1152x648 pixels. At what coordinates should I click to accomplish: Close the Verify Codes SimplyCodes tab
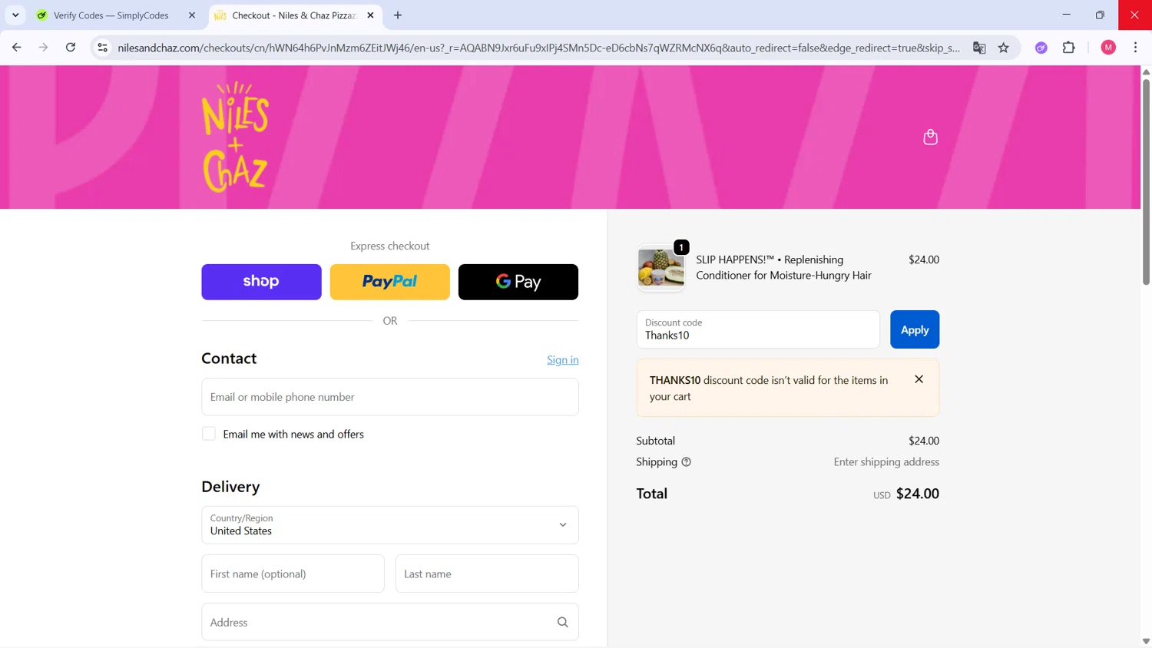(x=192, y=15)
